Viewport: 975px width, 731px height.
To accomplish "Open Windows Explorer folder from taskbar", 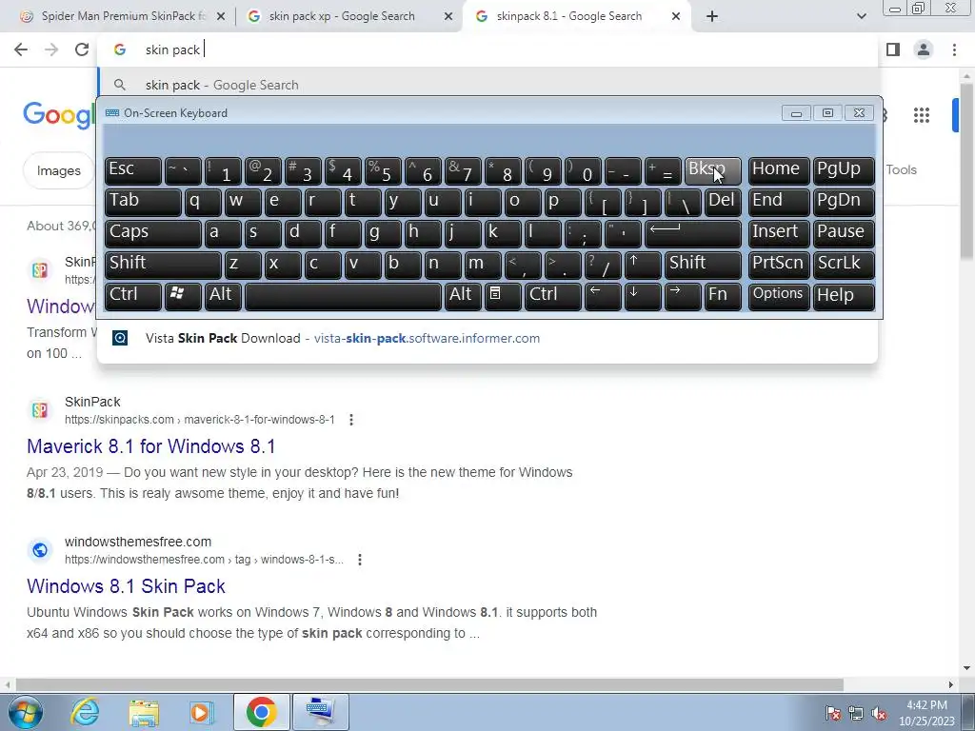I will [x=144, y=712].
